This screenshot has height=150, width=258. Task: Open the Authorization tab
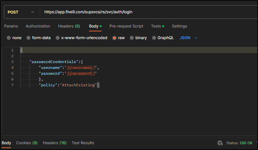(38, 26)
